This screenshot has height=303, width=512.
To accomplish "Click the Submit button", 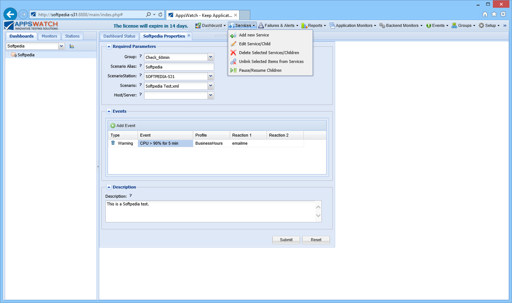I will pos(286,240).
